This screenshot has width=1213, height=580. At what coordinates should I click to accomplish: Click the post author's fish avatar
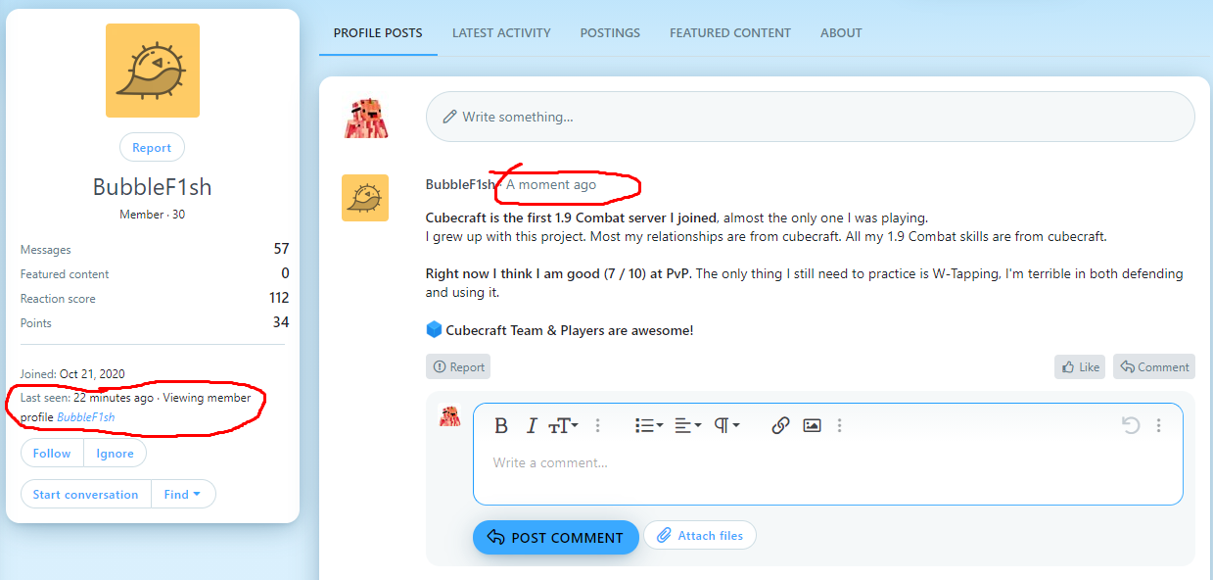click(x=365, y=198)
